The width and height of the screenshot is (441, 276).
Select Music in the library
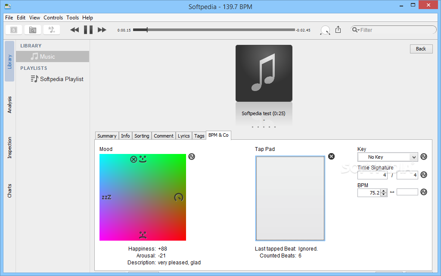click(x=53, y=56)
